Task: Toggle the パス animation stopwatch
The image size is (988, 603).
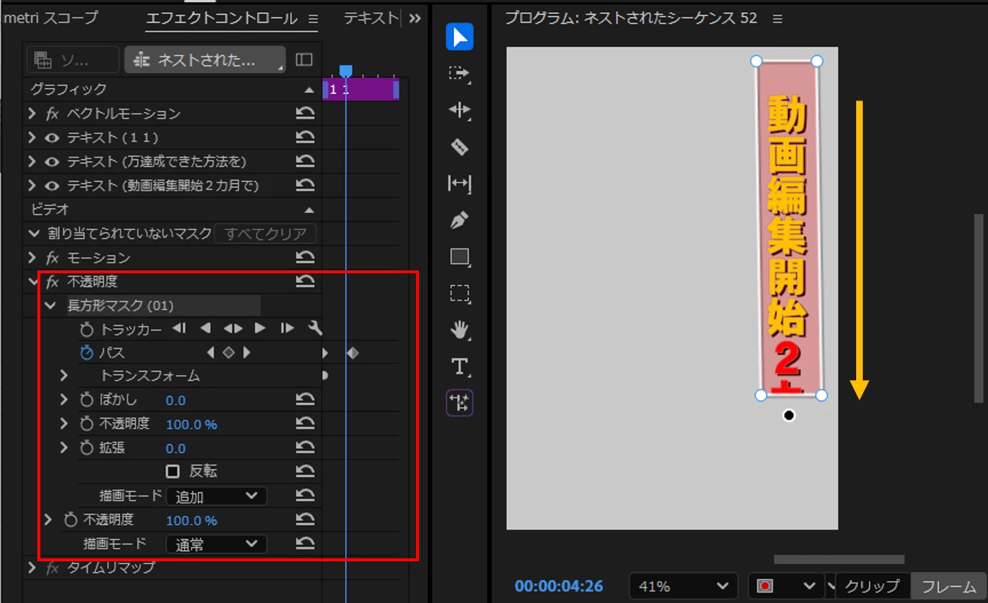Action: [86, 353]
